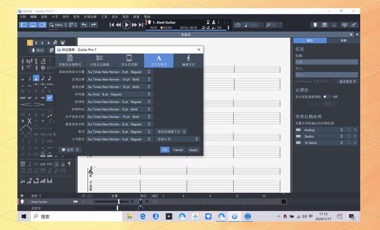Viewport: 380px width, 230px height.
Task: Open the 全部小节 dropdown
Action: point(178,139)
